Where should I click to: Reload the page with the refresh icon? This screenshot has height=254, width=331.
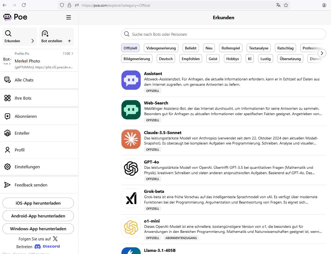click(24, 5)
